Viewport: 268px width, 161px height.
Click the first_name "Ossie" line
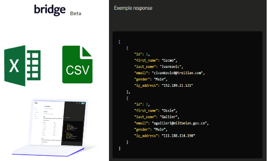156,111
